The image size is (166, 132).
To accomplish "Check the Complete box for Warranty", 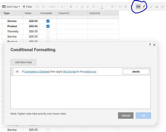I will 48,31.
